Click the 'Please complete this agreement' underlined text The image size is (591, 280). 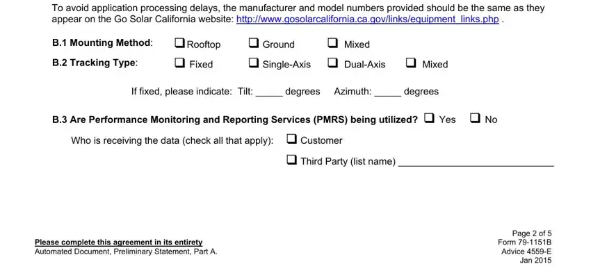coord(118,242)
